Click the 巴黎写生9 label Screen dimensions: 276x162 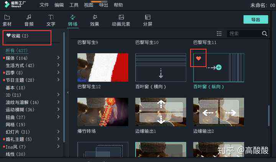(x=88, y=42)
